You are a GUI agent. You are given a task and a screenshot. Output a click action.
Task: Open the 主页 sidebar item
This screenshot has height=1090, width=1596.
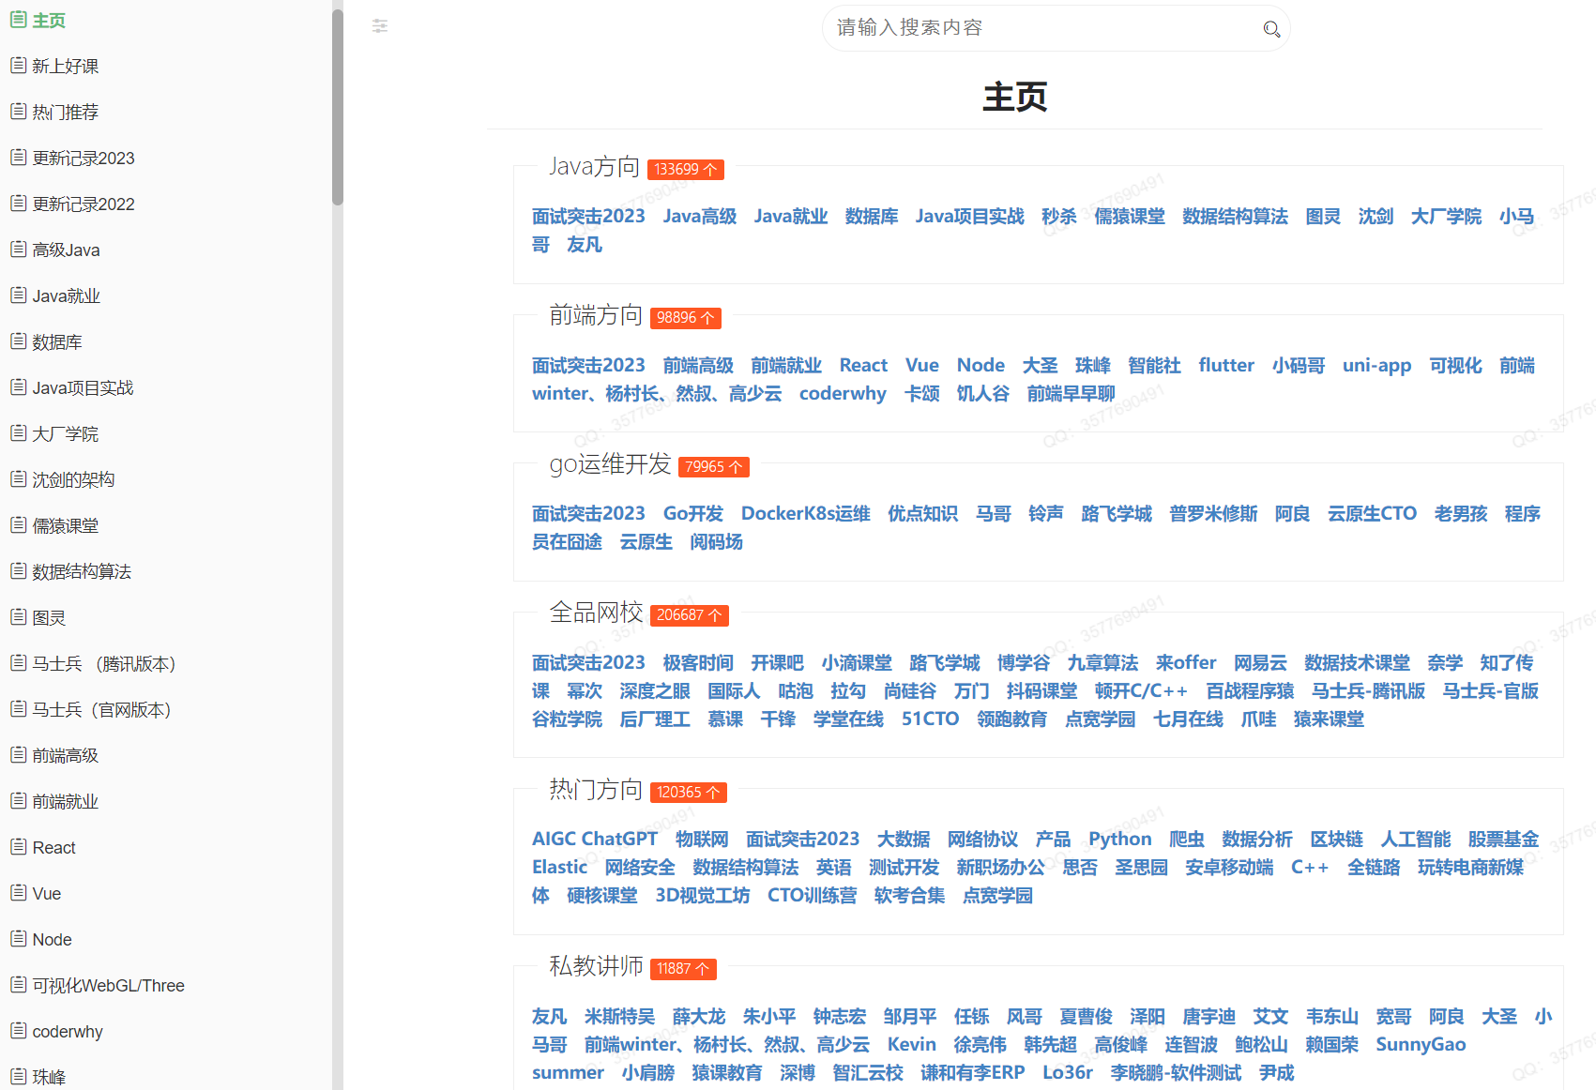49,21
